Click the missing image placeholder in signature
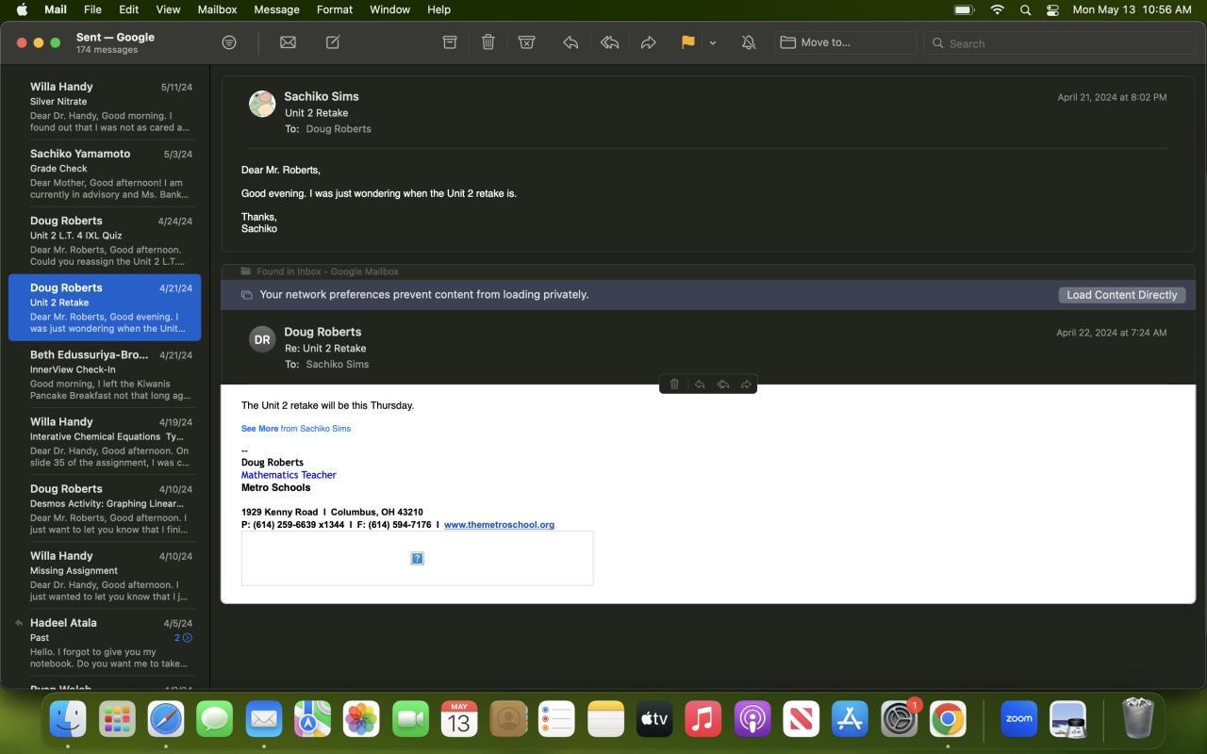 point(418,559)
